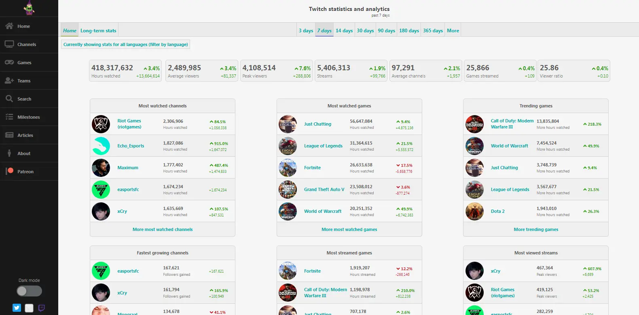Click xCry avatar in Most watched channels

pos(101,211)
